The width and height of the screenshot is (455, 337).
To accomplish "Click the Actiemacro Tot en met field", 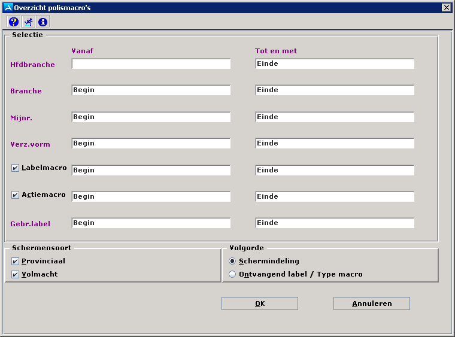I will pyautogui.click(x=335, y=196).
